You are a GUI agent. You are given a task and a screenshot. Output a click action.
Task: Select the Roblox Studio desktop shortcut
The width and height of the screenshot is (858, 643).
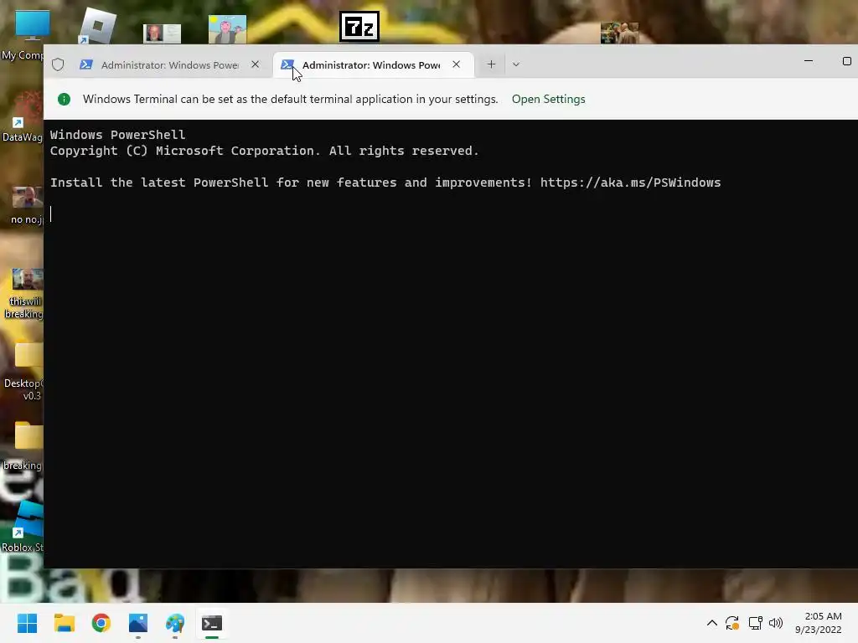[22, 527]
